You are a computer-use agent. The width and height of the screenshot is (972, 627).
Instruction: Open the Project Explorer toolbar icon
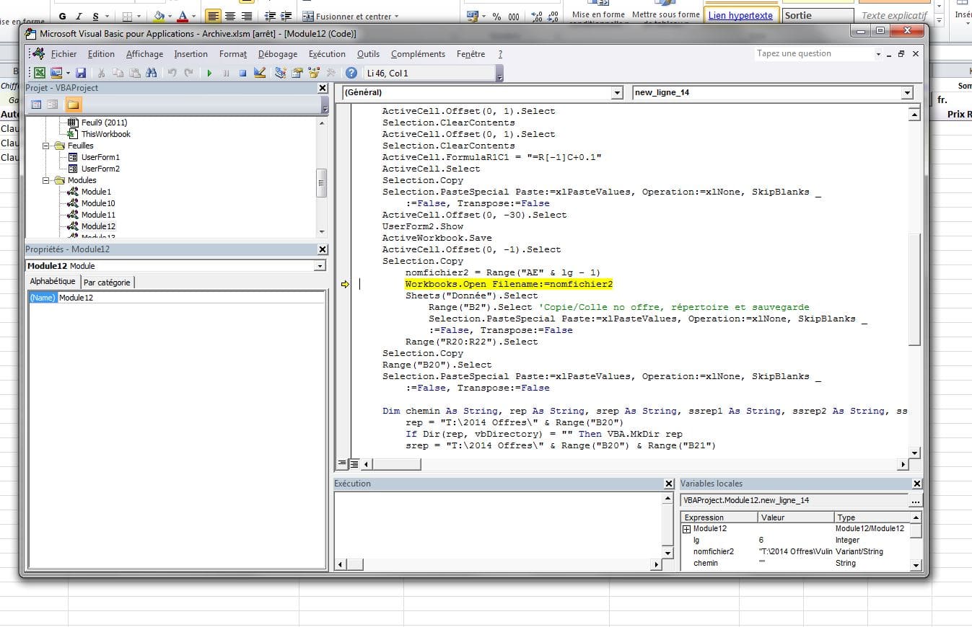280,73
